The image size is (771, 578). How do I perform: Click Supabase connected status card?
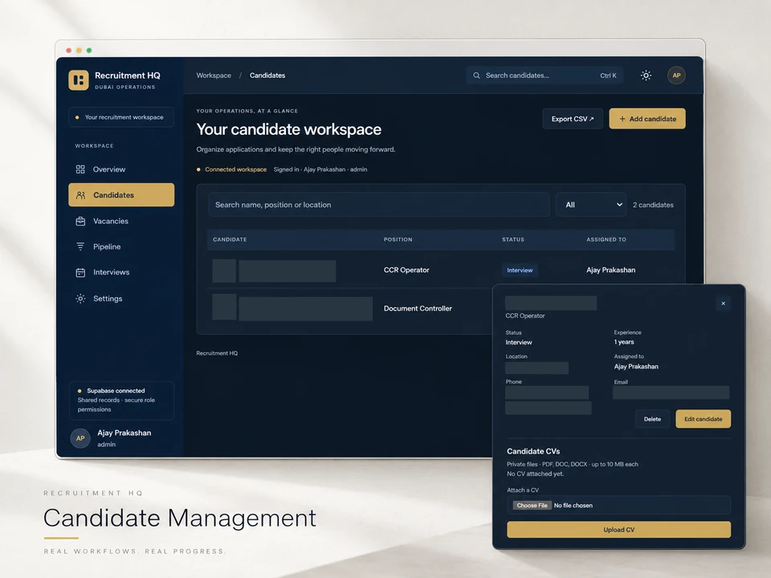coord(122,401)
